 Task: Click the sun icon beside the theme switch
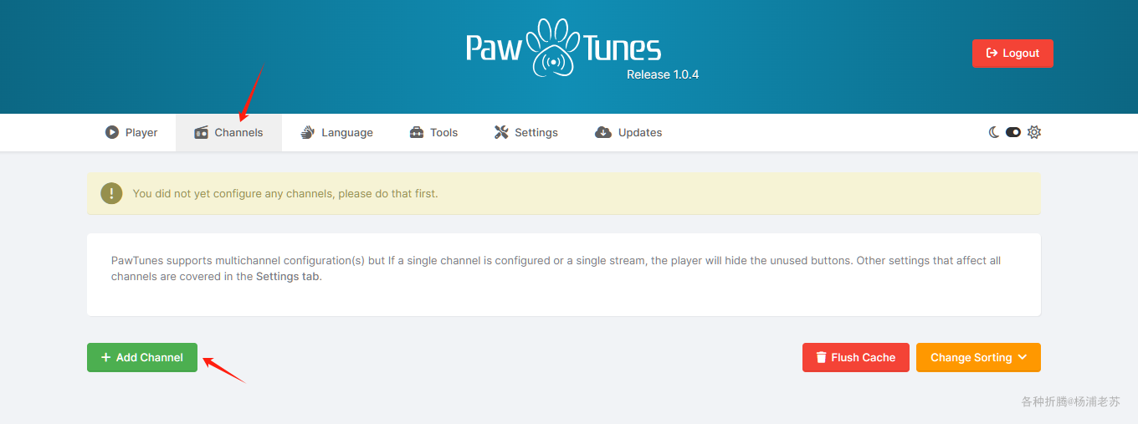(1034, 132)
